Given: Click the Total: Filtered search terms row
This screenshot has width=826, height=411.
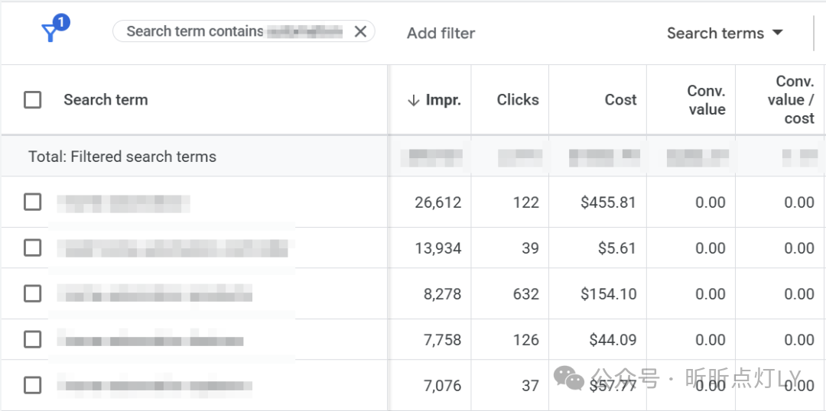Looking at the screenshot, I should (122, 157).
